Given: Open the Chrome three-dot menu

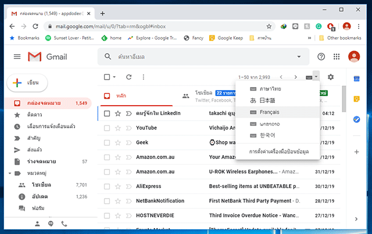Looking at the screenshot, I should pyautogui.click(x=359, y=26).
